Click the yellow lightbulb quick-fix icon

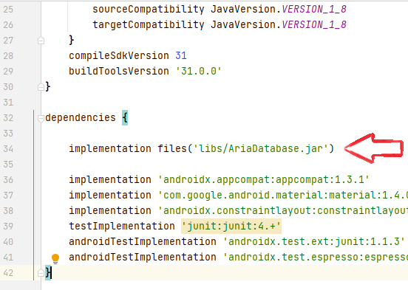coord(55,258)
